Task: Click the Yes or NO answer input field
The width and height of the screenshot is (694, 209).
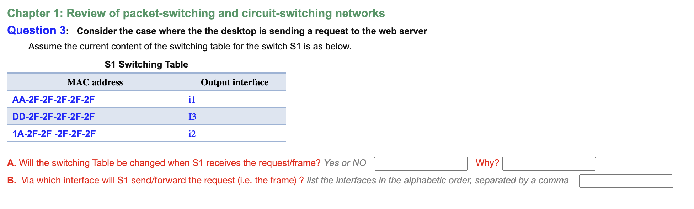Action: [420, 164]
